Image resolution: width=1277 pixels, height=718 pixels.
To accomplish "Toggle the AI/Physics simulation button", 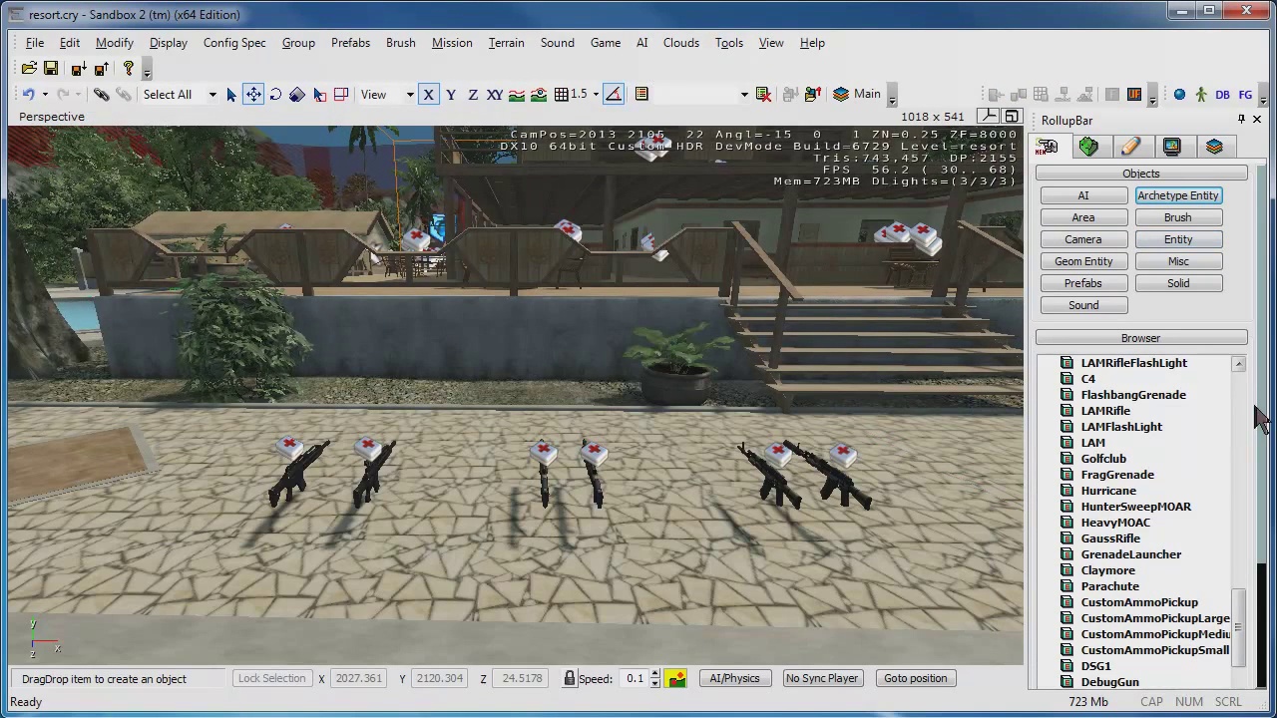I will coord(734,678).
